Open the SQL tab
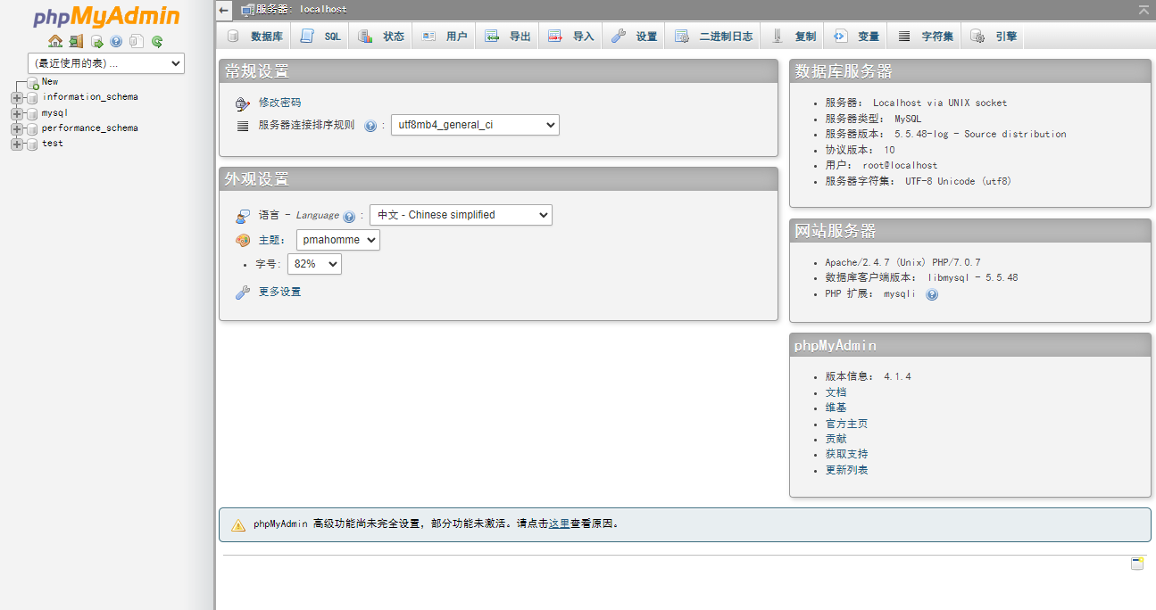The image size is (1156, 610). 320,37
